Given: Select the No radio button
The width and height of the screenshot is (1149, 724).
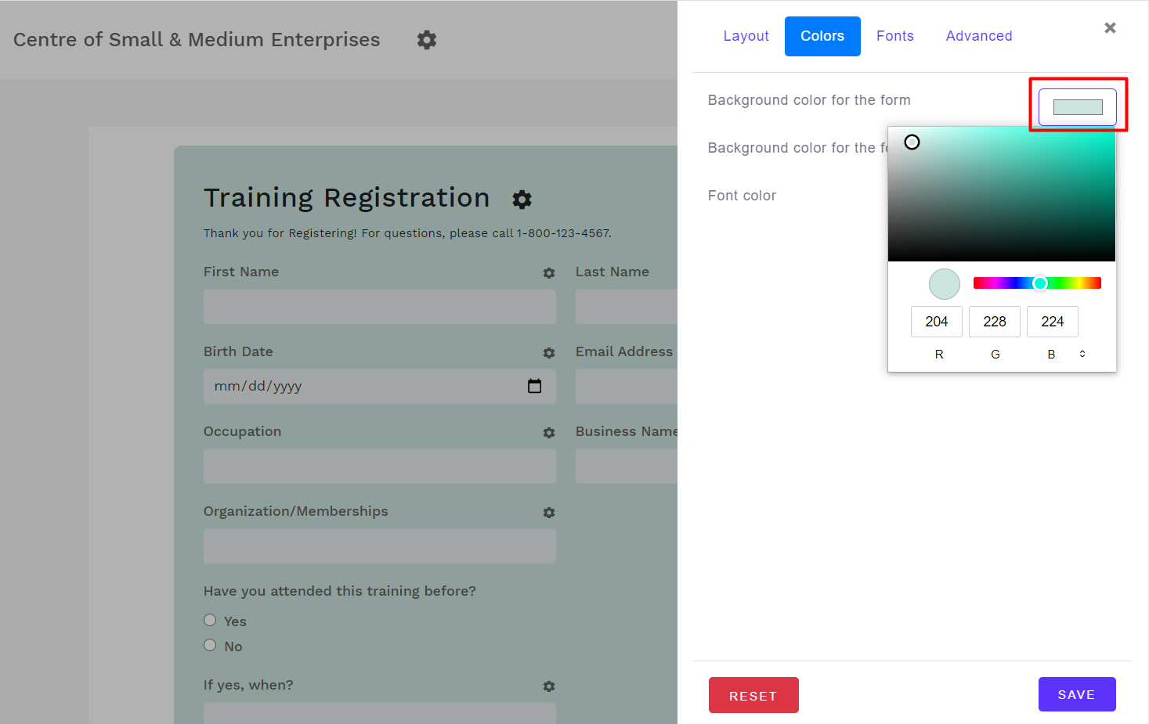Looking at the screenshot, I should point(210,645).
